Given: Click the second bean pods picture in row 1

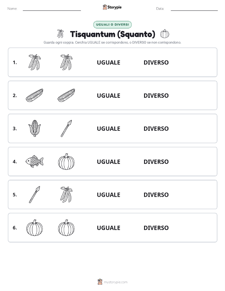Looking at the screenshot, I should pyautogui.click(x=66, y=62).
